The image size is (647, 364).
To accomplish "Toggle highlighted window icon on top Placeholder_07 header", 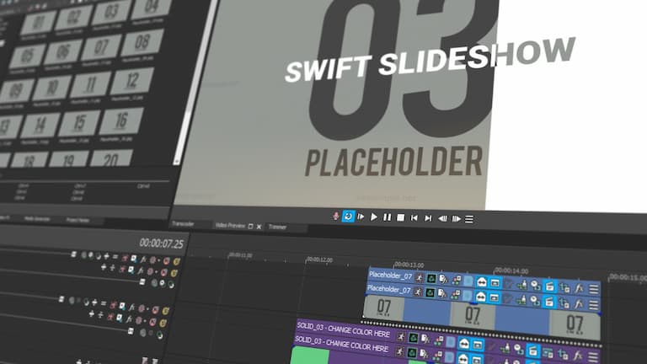I will coord(495,283).
